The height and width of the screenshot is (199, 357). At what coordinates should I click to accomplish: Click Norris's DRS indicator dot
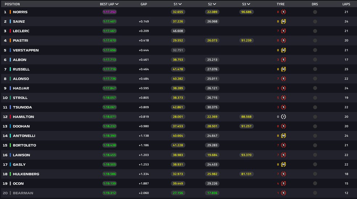tap(315, 12)
